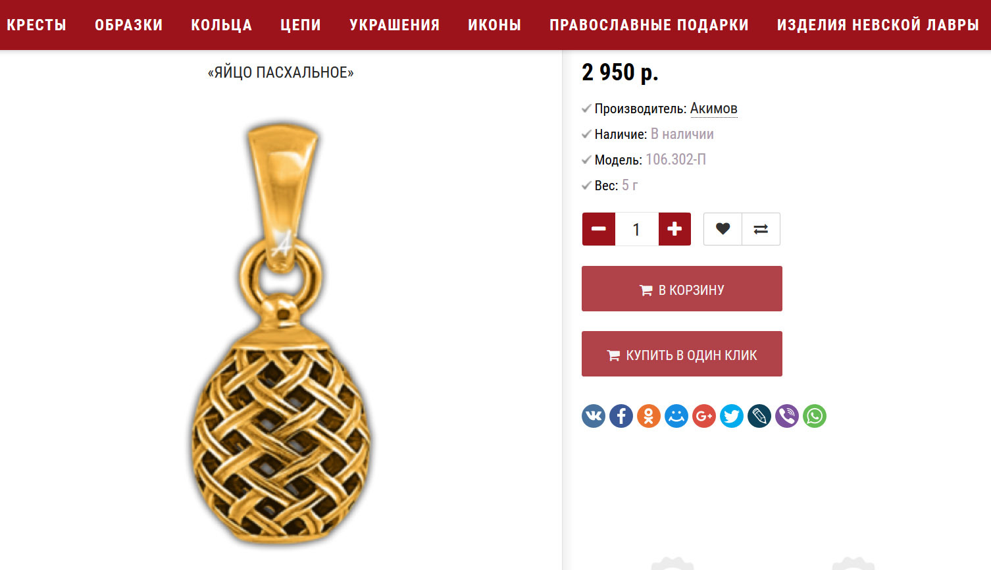Share the product on Twitter
The image size is (991, 570).
coord(732,416)
